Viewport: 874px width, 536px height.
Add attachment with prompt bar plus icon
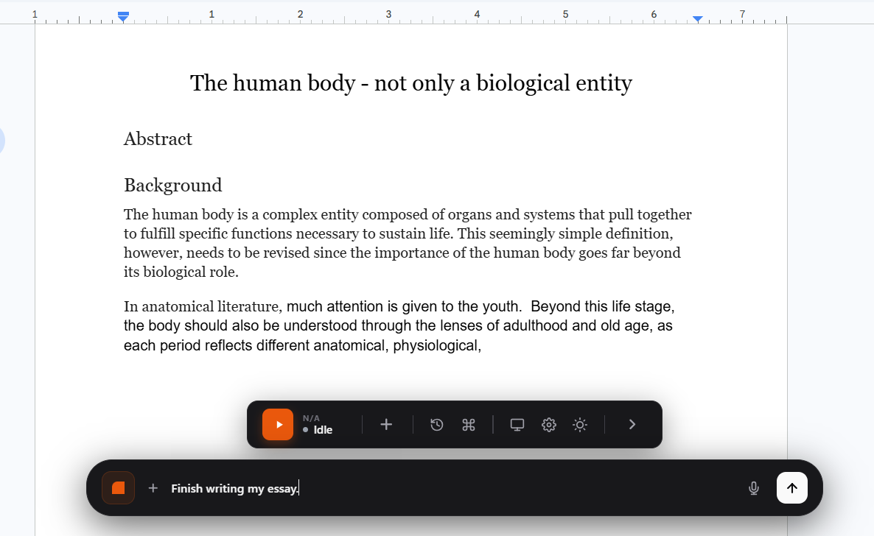[x=153, y=488]
